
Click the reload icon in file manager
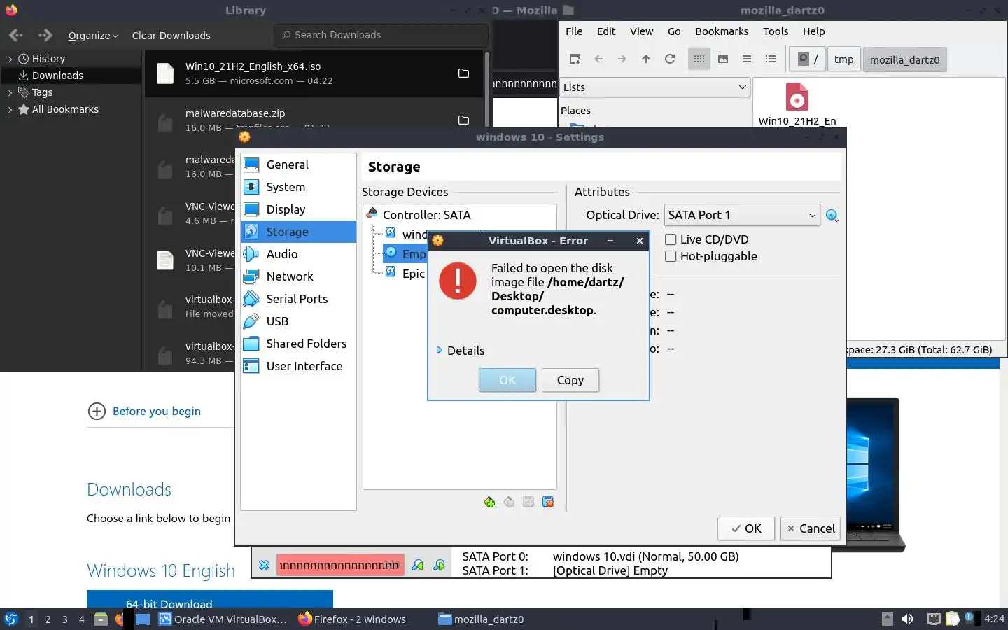(x=670, y=59)
